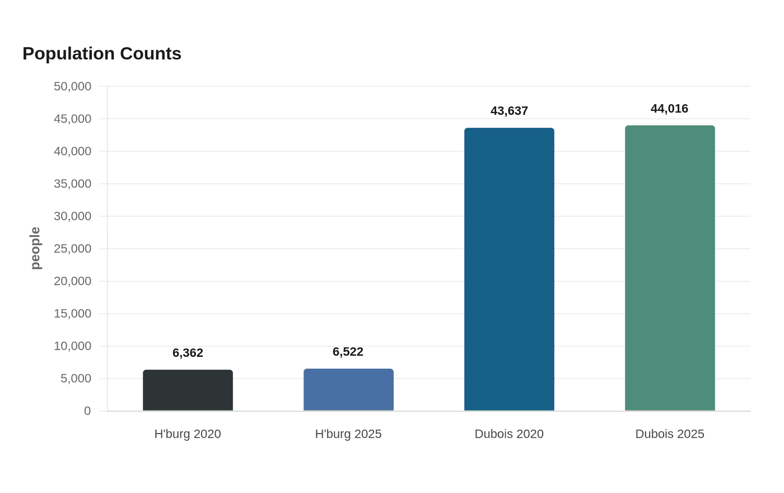The width and height of the screenshot is (784, 493).
Task: Select the 44,016 data label
Action: point(669,109)
